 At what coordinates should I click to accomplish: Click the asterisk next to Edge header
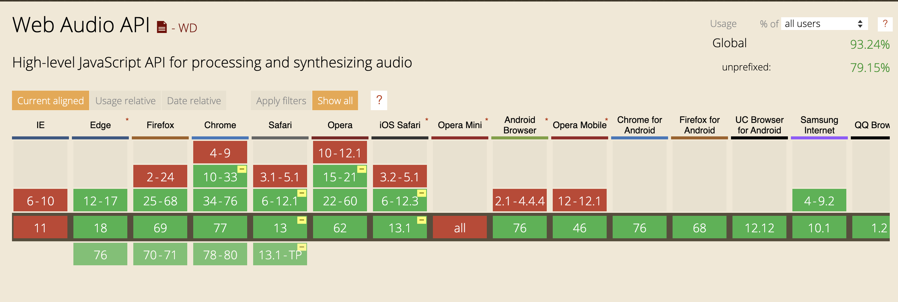[x=127, y=120]
